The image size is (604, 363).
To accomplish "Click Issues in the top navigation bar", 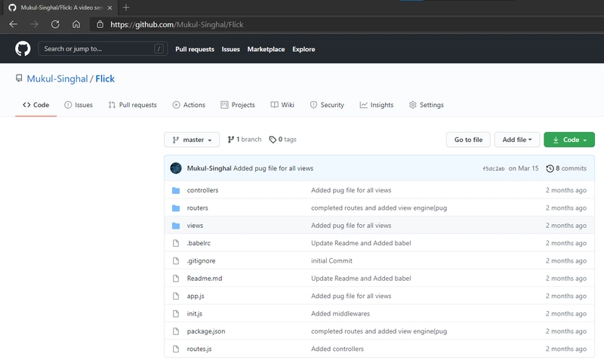I will click(x=231, y=49).
